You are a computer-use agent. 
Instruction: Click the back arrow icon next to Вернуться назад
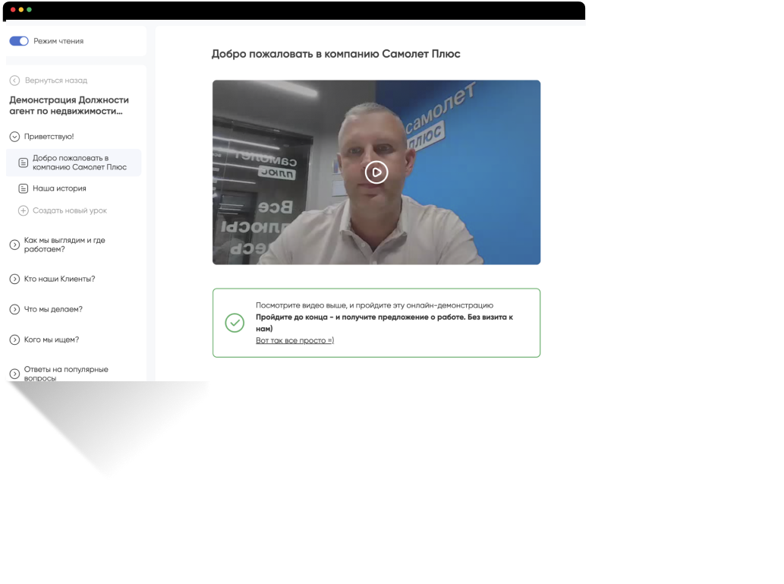tap(14, 80)
